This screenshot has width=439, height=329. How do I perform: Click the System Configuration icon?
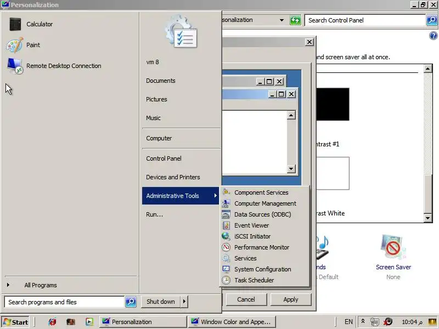(226, 269)
